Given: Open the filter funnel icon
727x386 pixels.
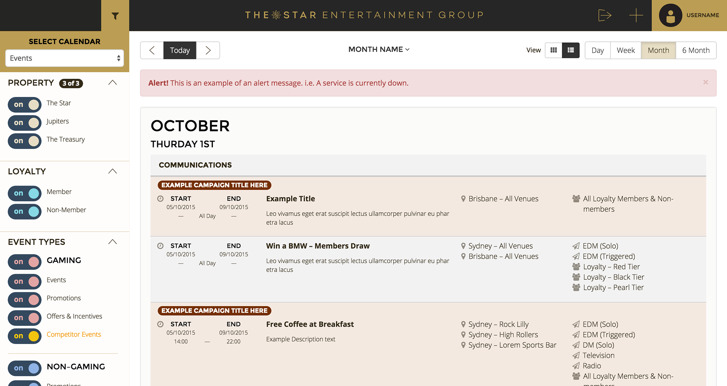Looking at the screenshot, I should click(x=115, y=16).
